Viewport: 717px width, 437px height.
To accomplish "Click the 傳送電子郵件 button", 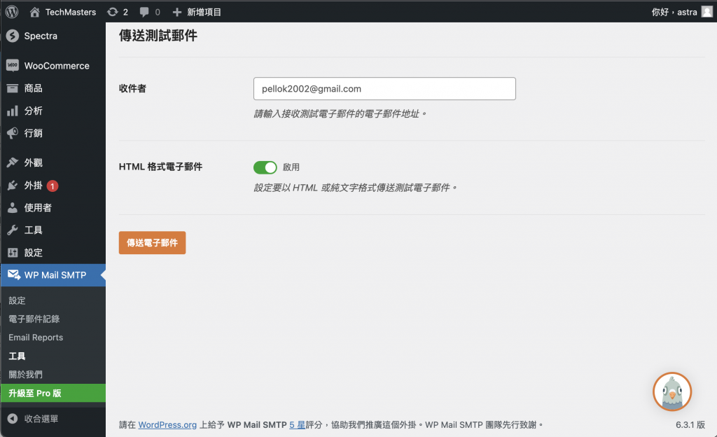I will click(x=152, y=243).
